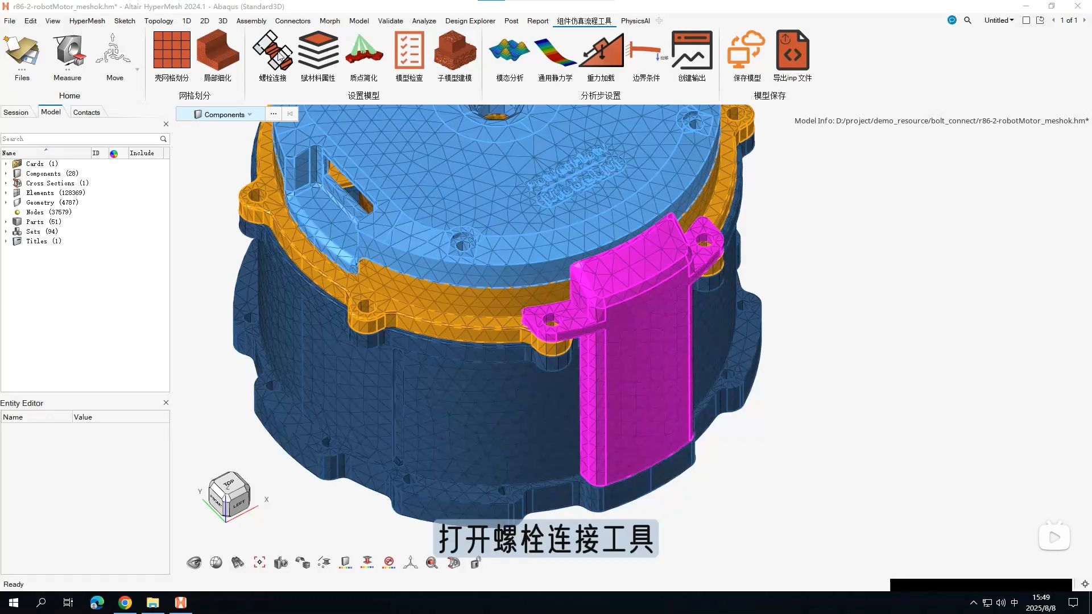Toggle the Chinese IME indicator in system tray

pyautogui.click(x=1014, y=603)
